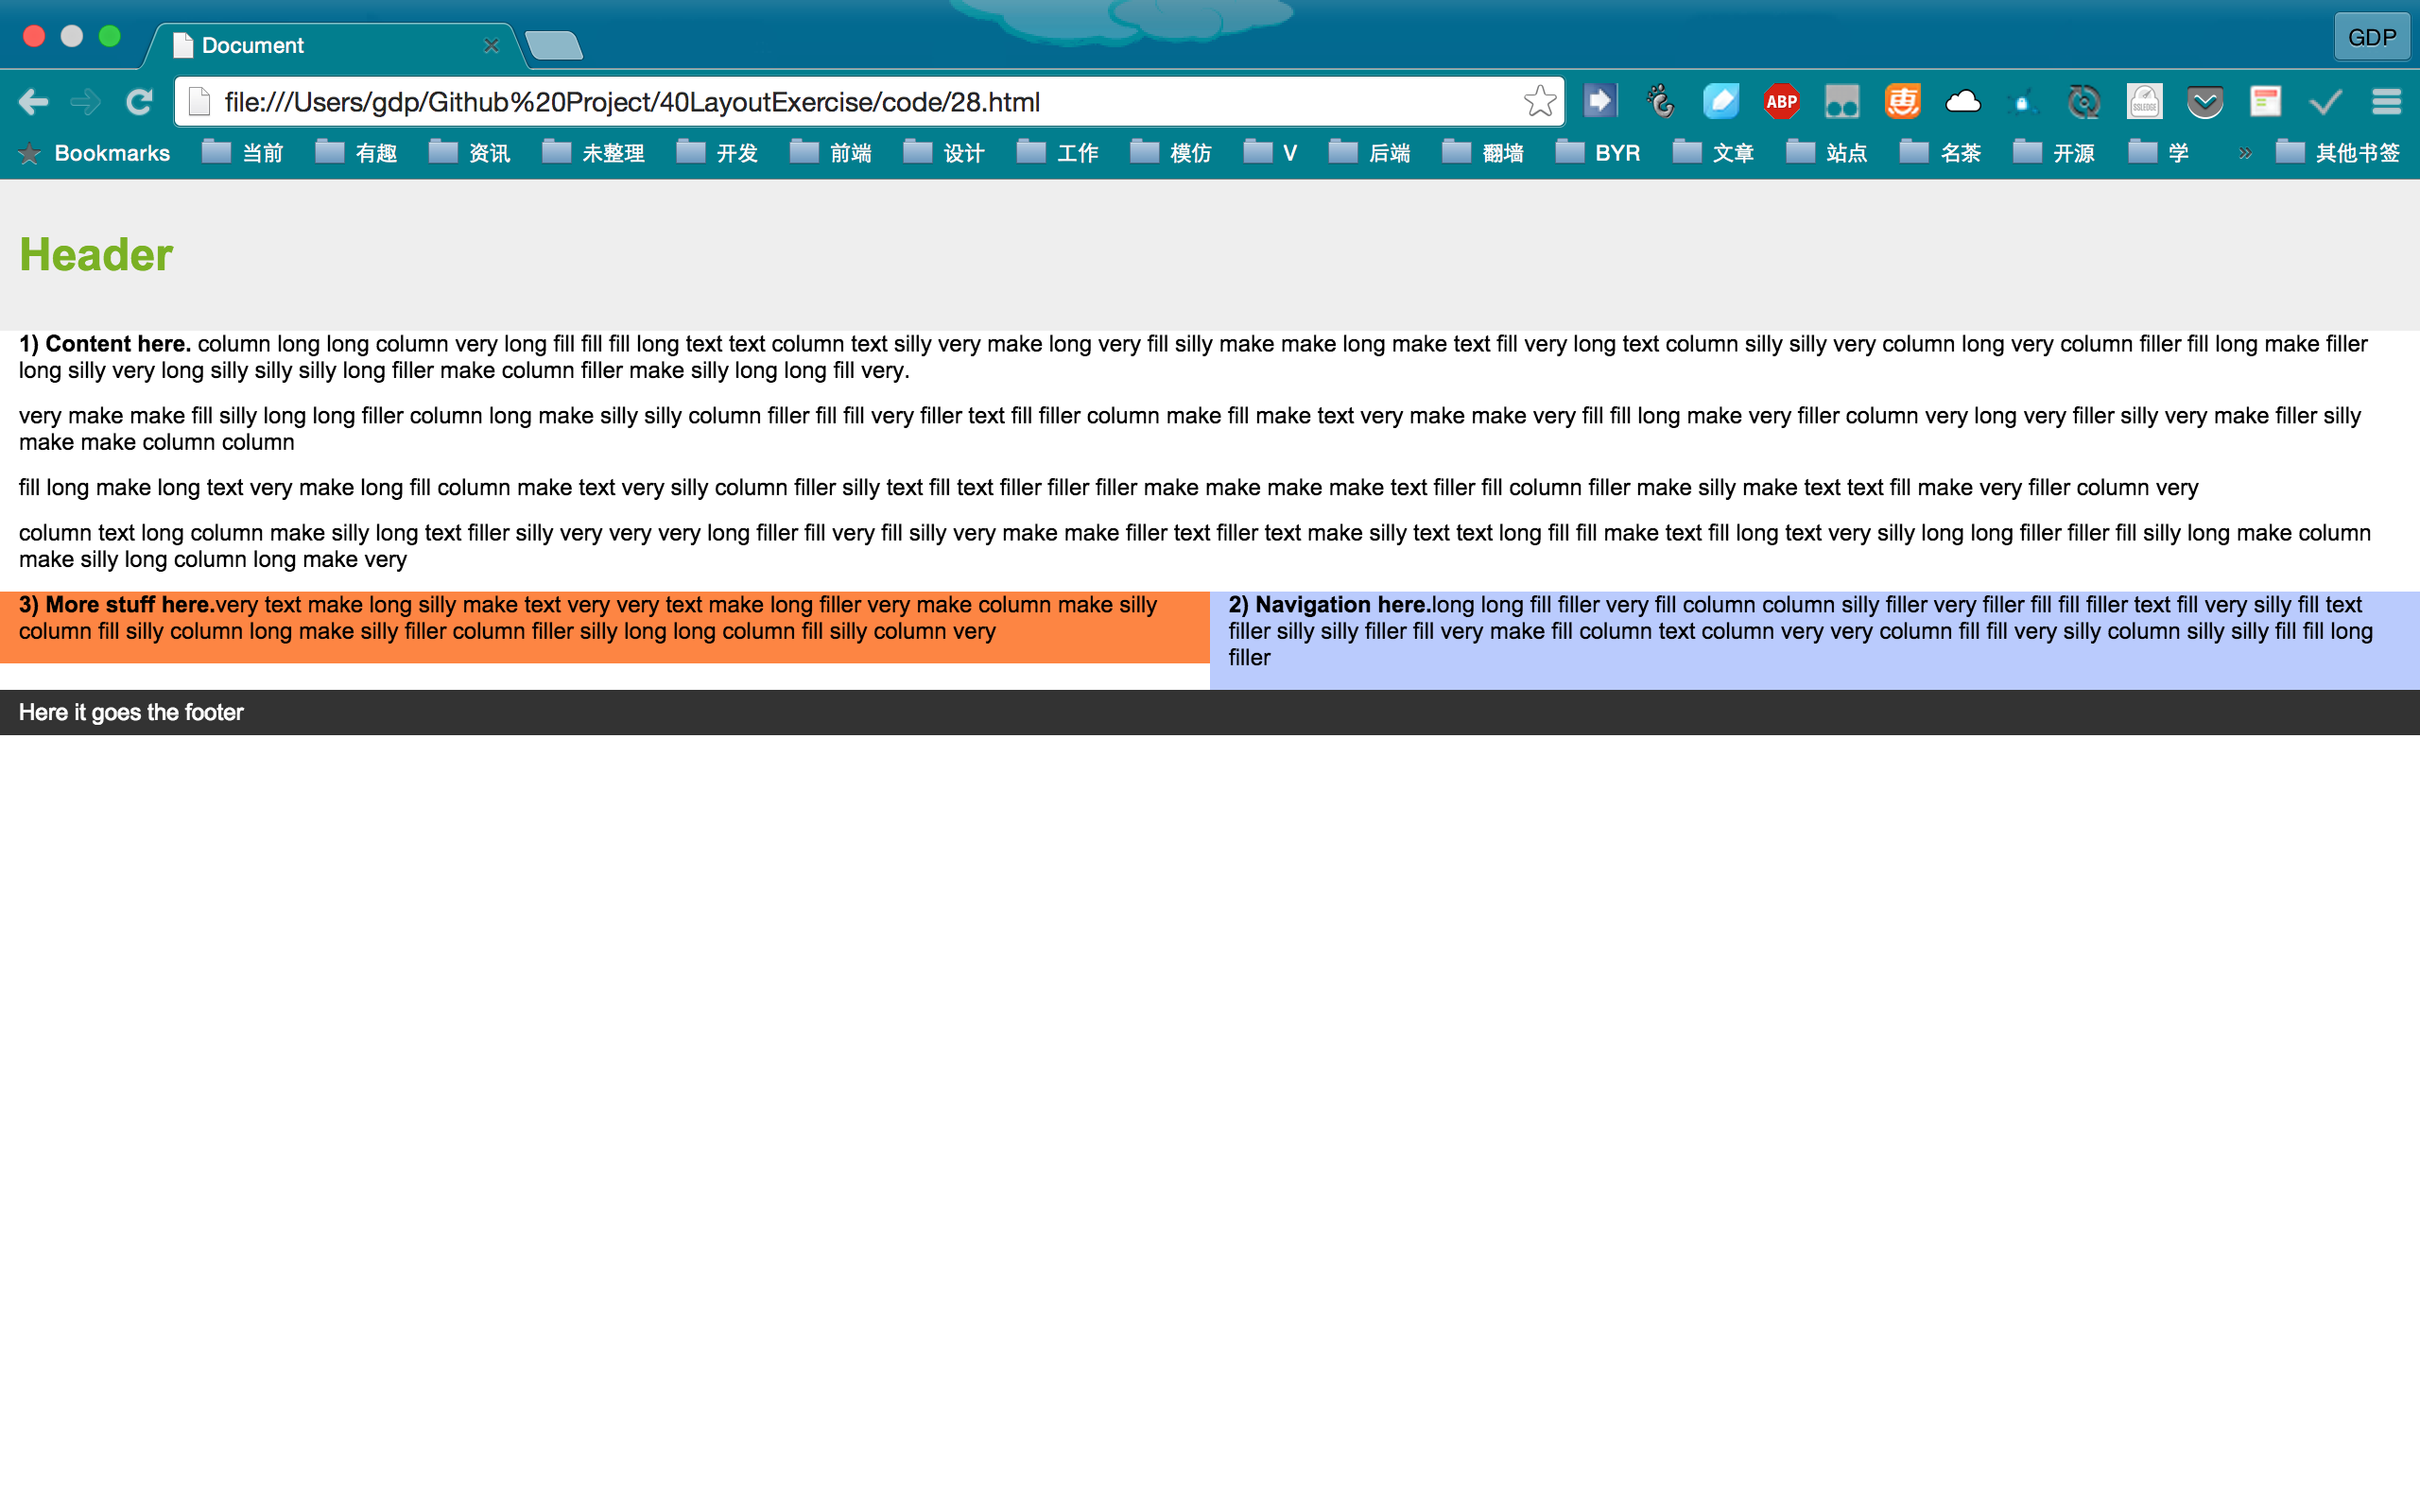
Task: Reload the current page
Action: pyautogui.click(x=139, y=102)
